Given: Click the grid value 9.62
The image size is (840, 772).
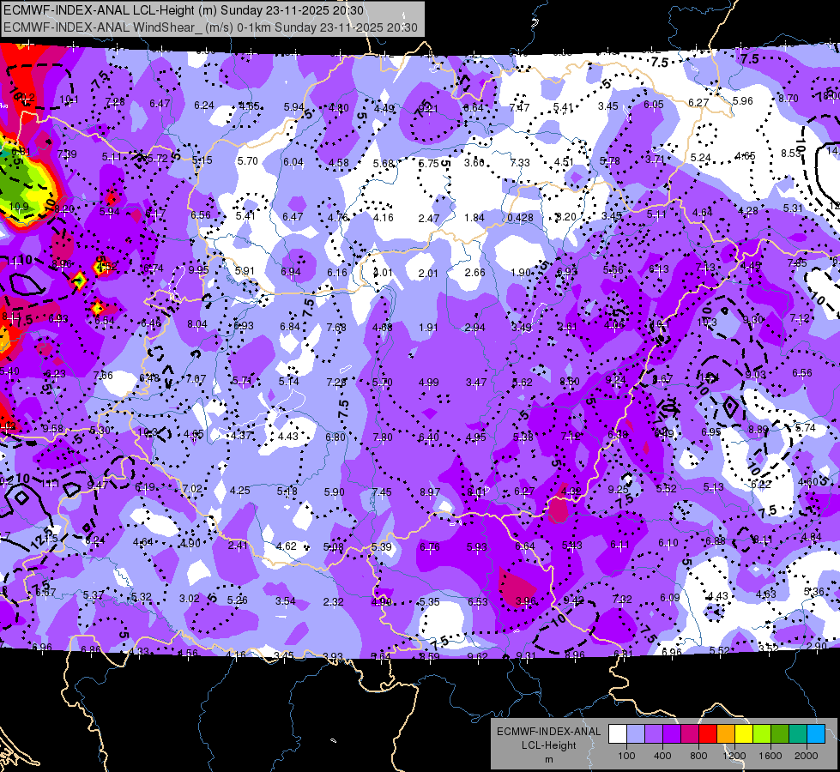Looking at the screenshot, I should pyautogui.click(x=477, y=656).
